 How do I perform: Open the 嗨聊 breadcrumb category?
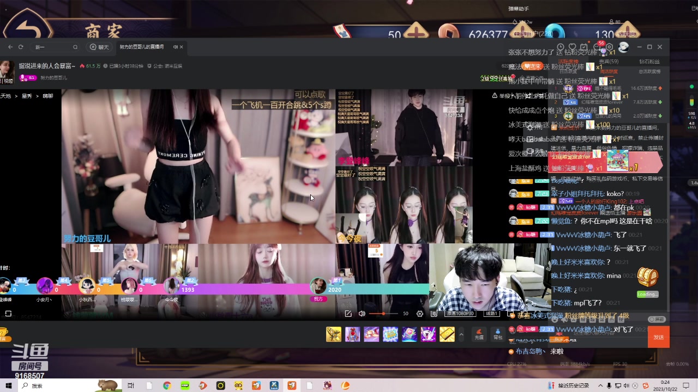click(x=48, y=96)
